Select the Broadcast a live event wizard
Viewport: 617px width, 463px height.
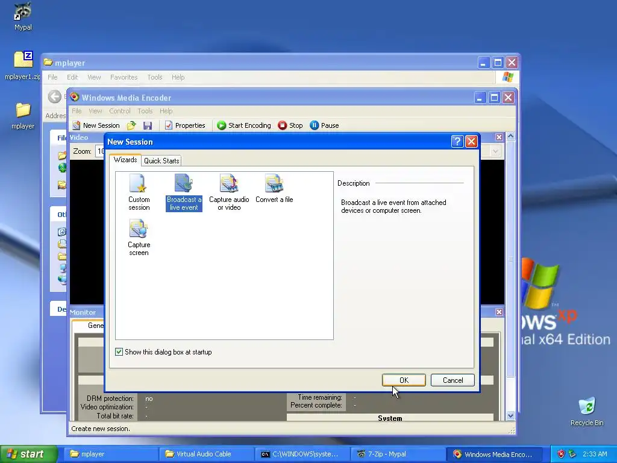pos(184,192)
